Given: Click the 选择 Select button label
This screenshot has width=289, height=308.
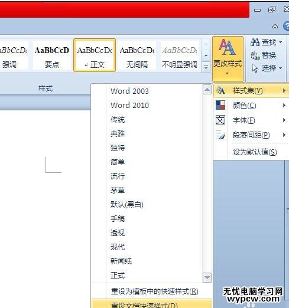Looking at the screenshot, I should click(269, 68).
